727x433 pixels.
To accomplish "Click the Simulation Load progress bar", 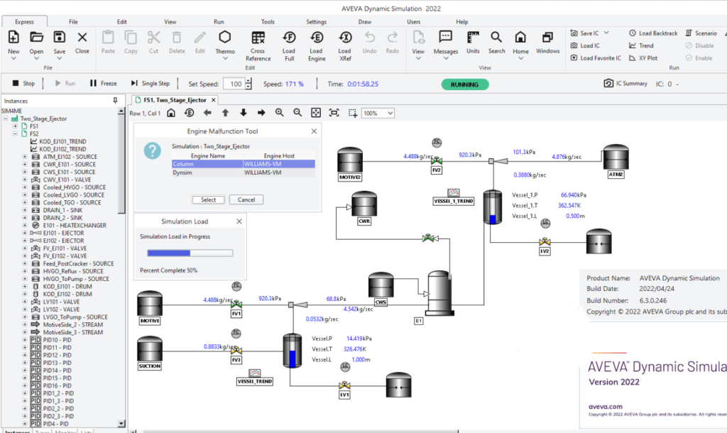I will pyautogui.click(x=190, y=253).
